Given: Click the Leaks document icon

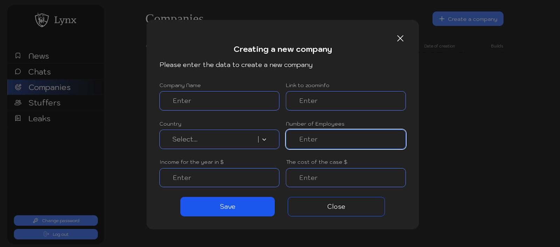Looking at the screenshot, I should [x=18, y=118].
